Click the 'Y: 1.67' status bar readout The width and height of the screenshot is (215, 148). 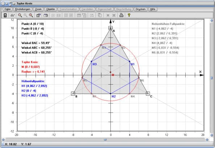[26, 144]
